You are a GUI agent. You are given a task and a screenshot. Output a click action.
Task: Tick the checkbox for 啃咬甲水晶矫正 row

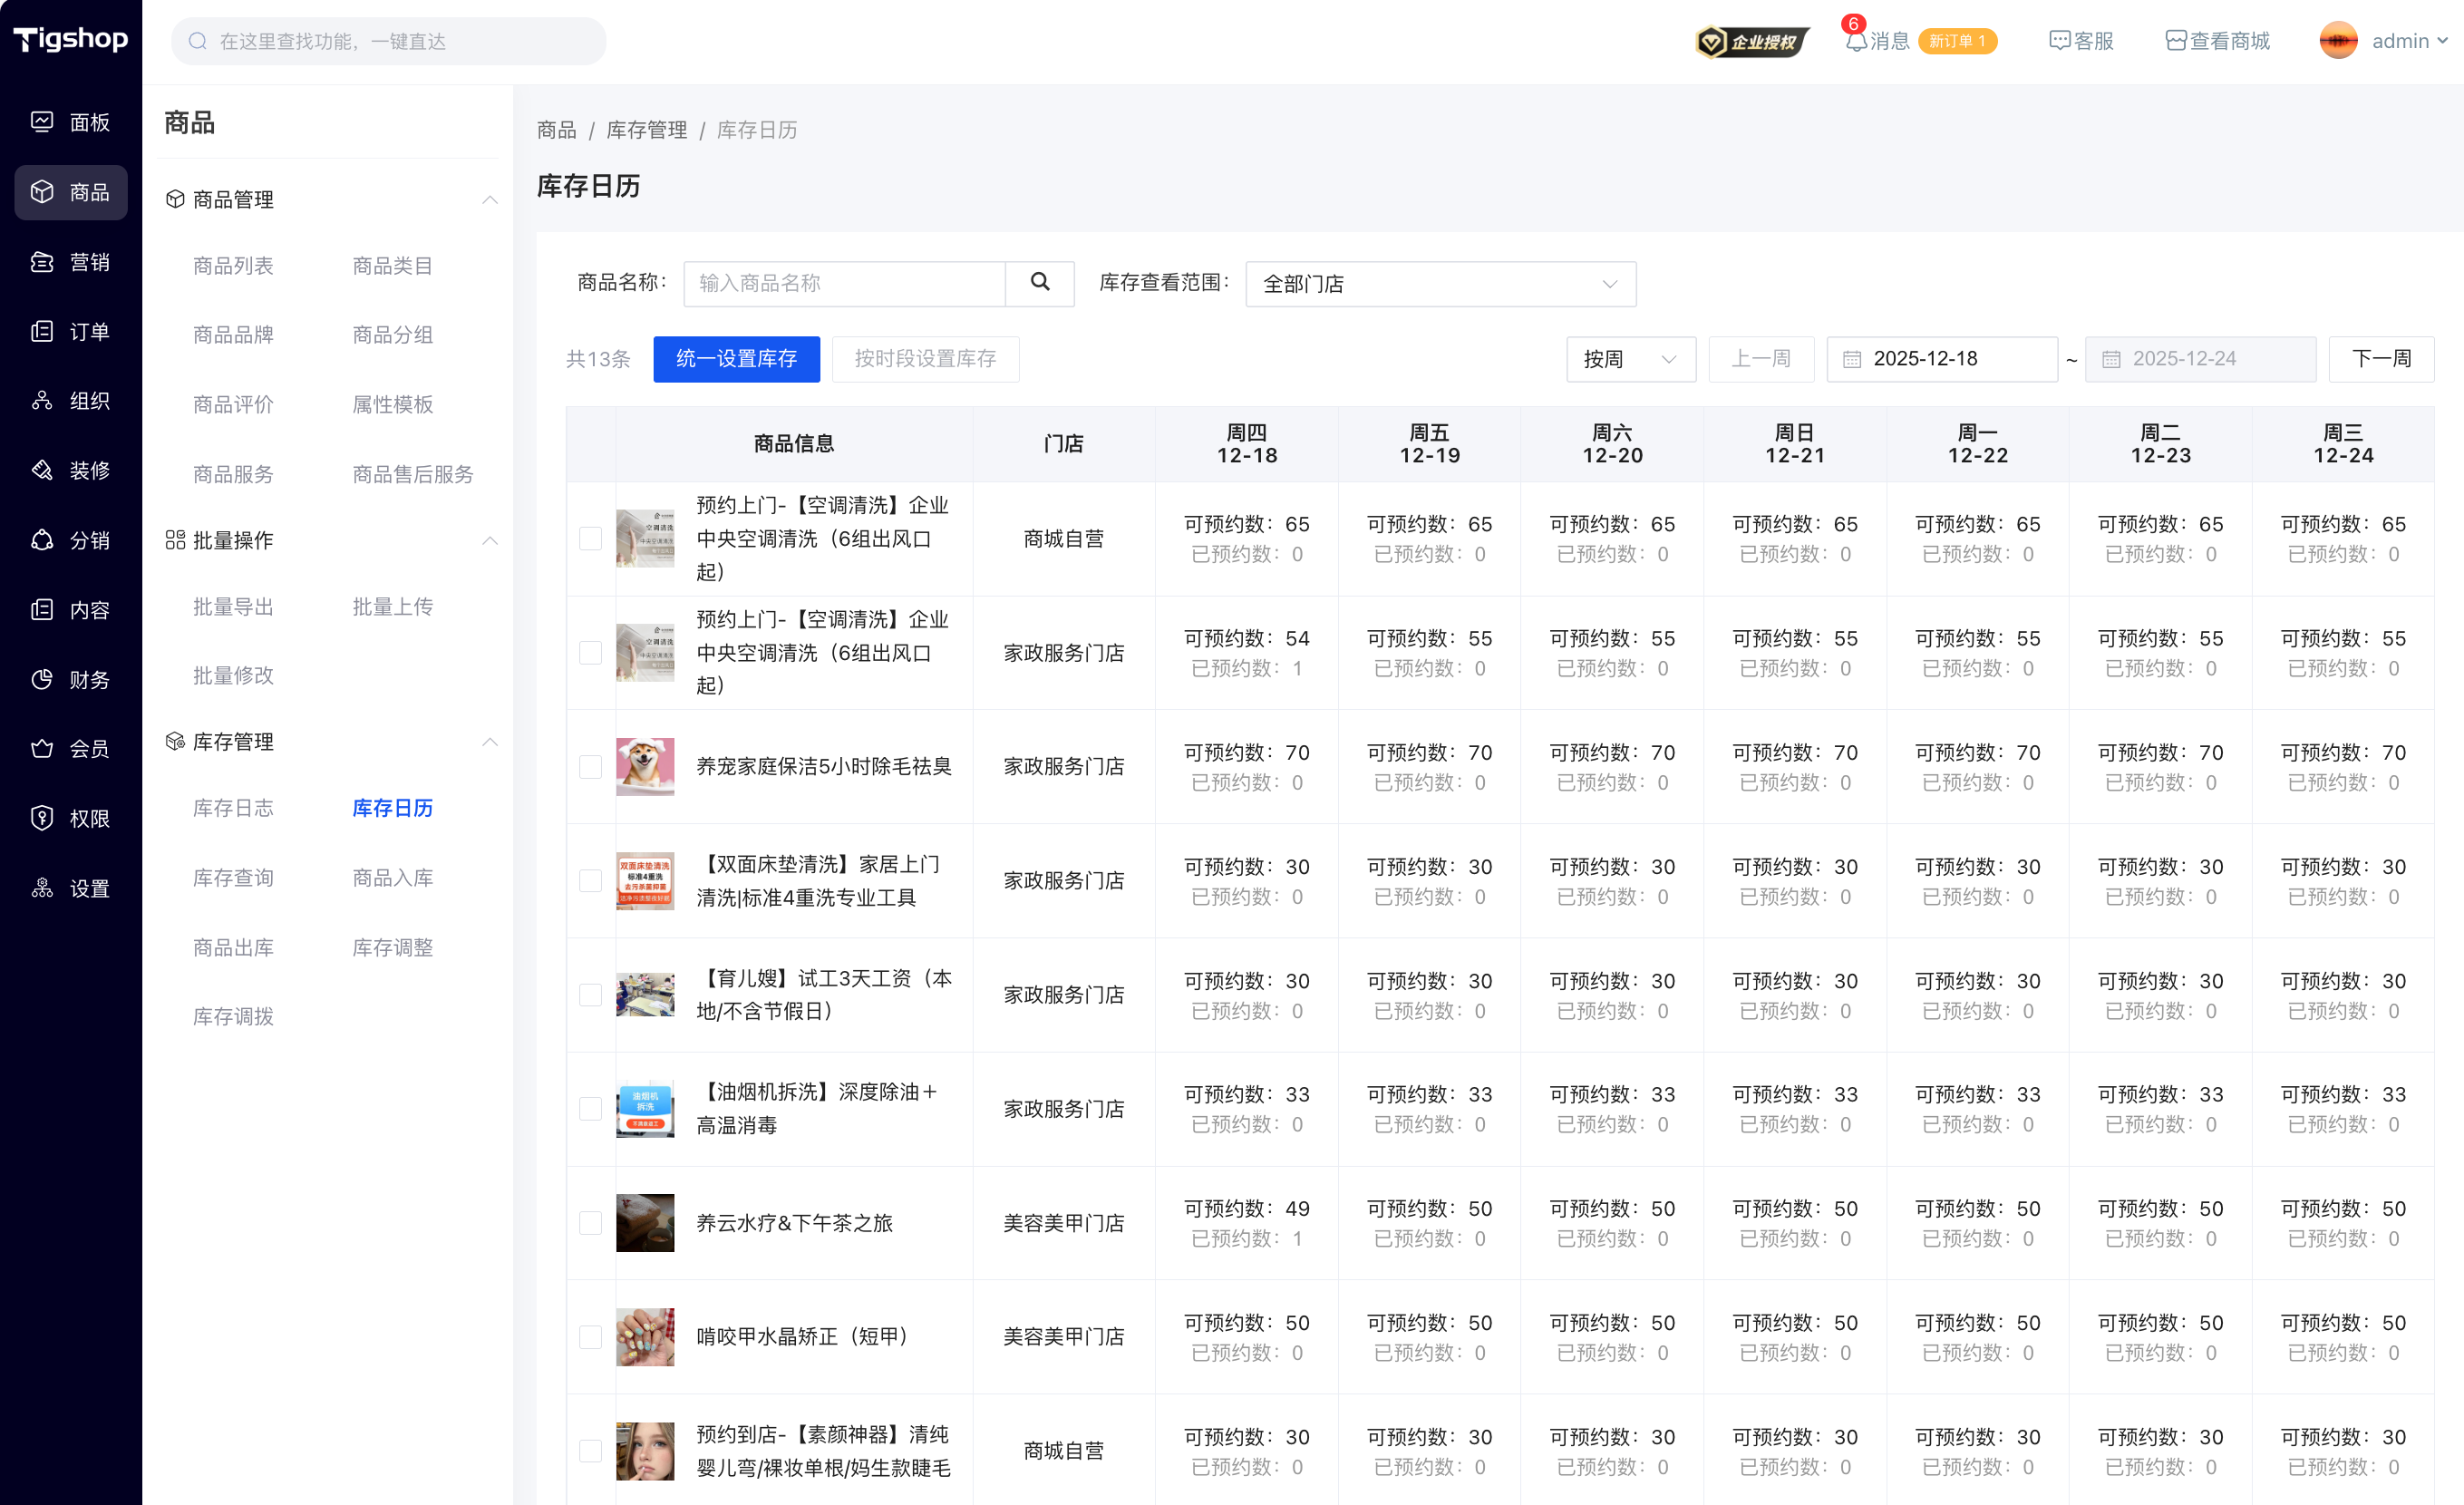coord(590,1337)
